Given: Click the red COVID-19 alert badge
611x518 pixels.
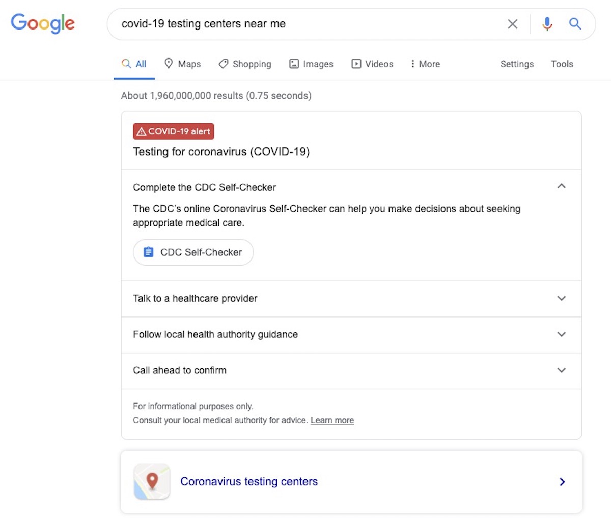Looking at the screenshot, I should pyautogui.click(x=174, y=131).
